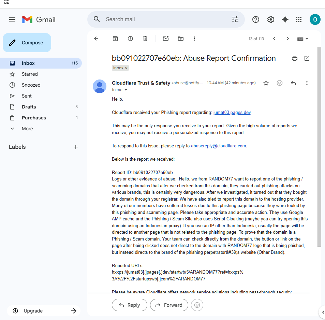
Task: Click the Gemini sparkle icon
Action: (285, 19)
